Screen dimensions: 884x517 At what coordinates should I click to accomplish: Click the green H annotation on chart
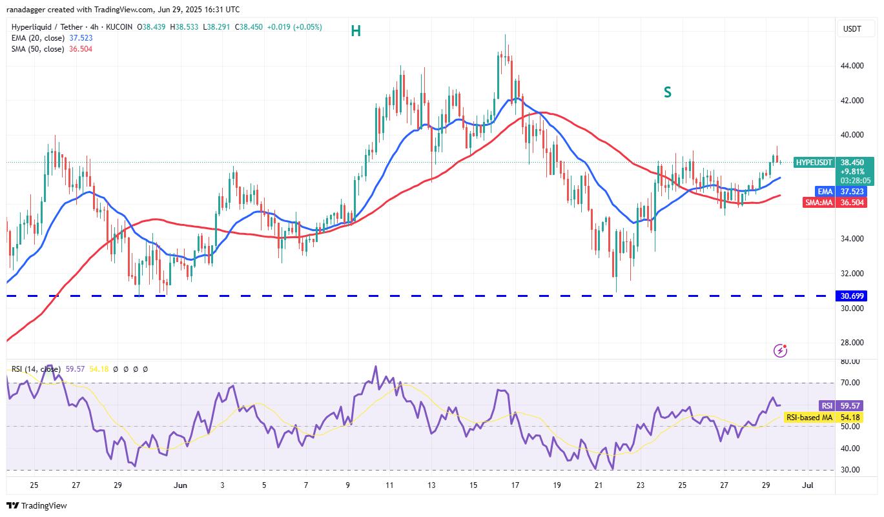click(x=355, y=31)
